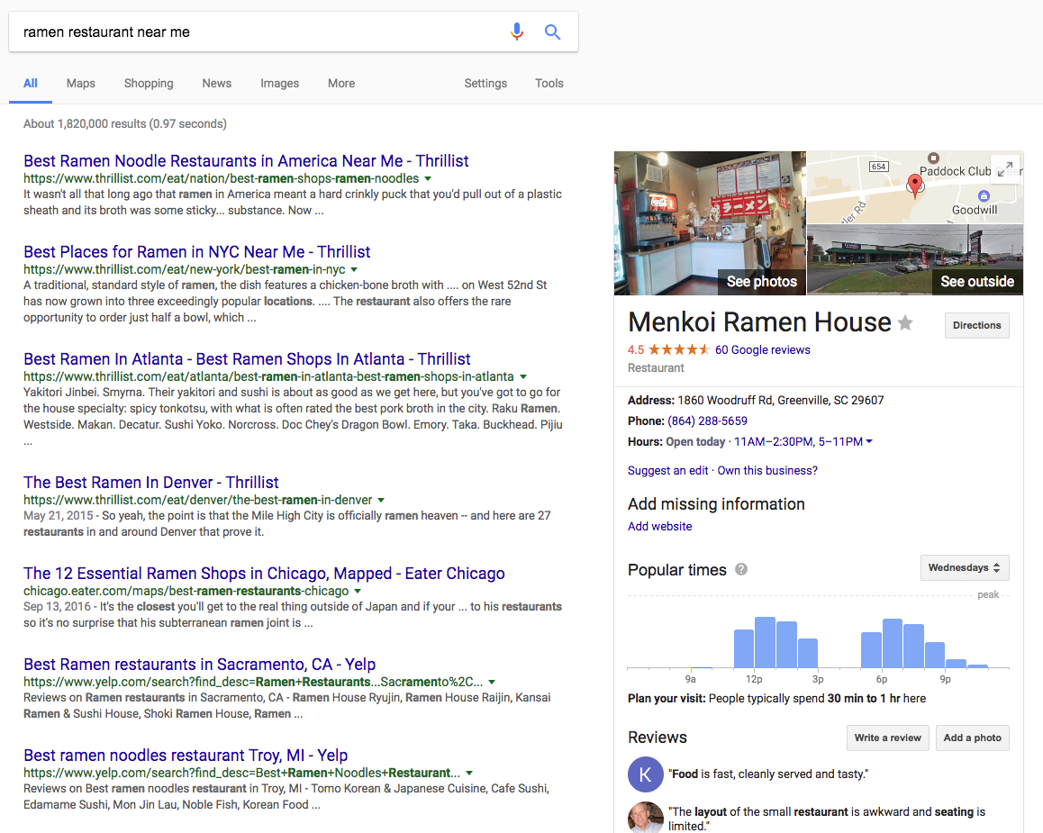Screen dimensions: 1043x833
Task: Open the See outside street view thumbnail
Action: (x=914, y=260)
